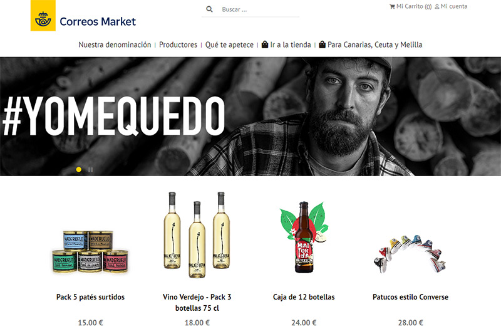Click the search magnifier icon
Screen dimensions: 501x329
click(x=209, y=9)
